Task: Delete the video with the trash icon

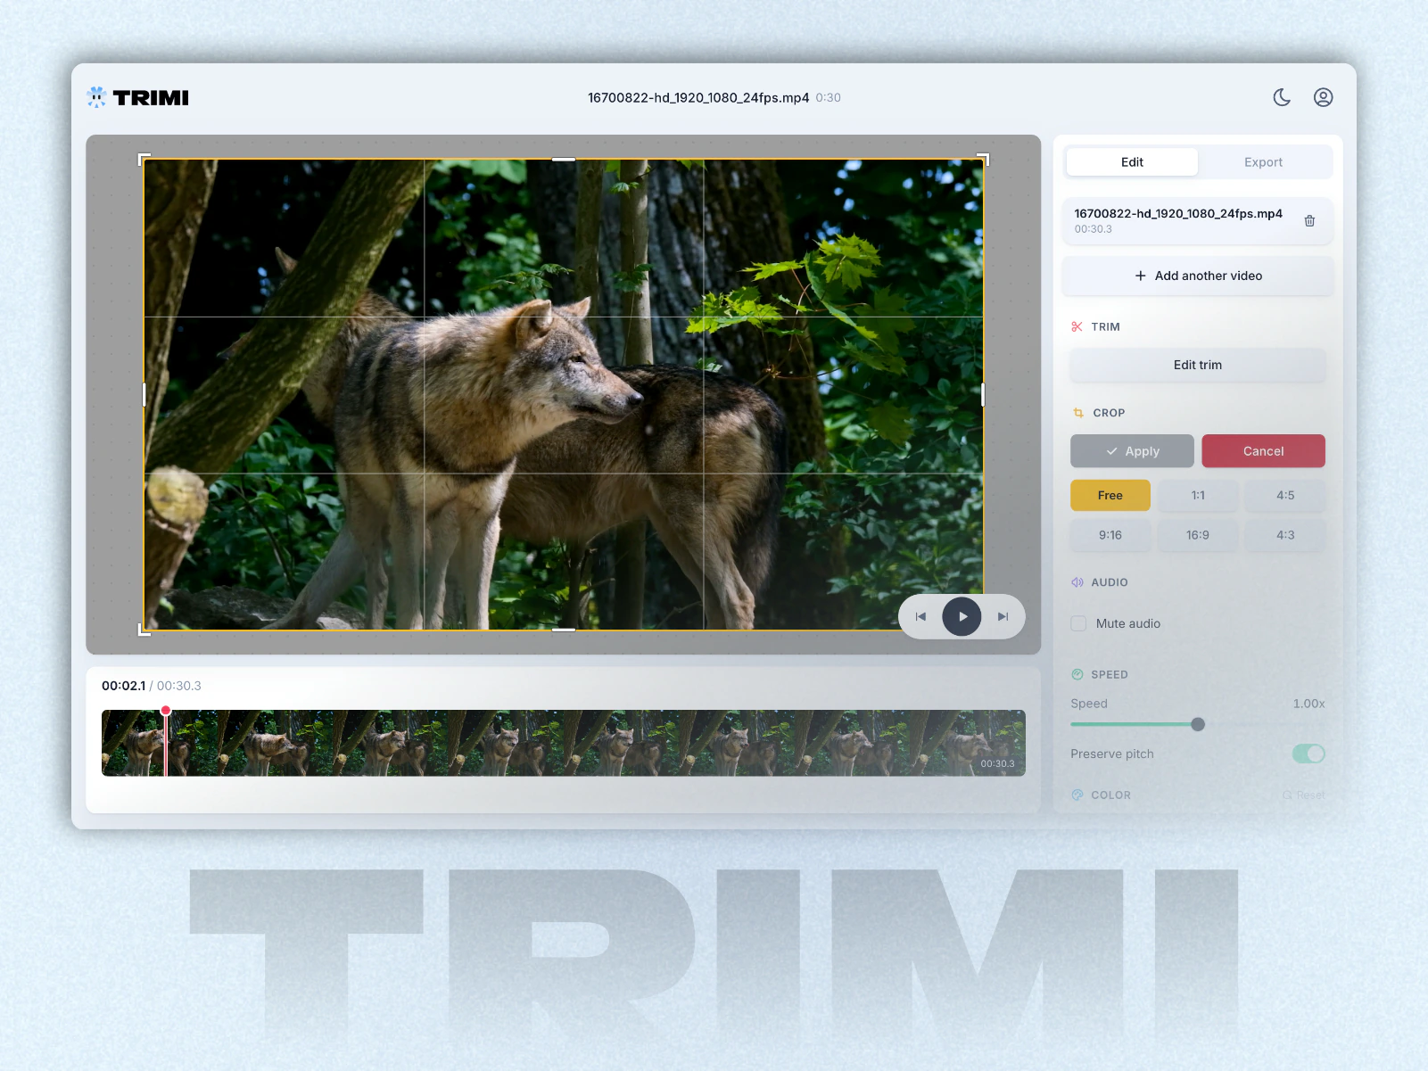Action: click(1309, 220)
